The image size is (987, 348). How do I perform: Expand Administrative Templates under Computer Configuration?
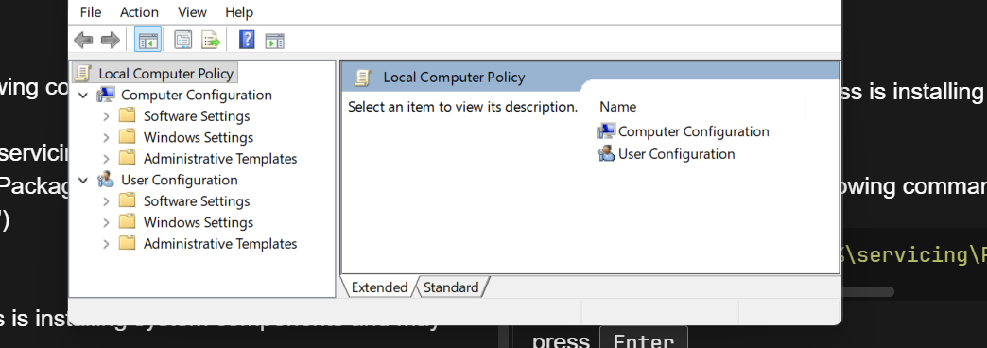point(106,159)
